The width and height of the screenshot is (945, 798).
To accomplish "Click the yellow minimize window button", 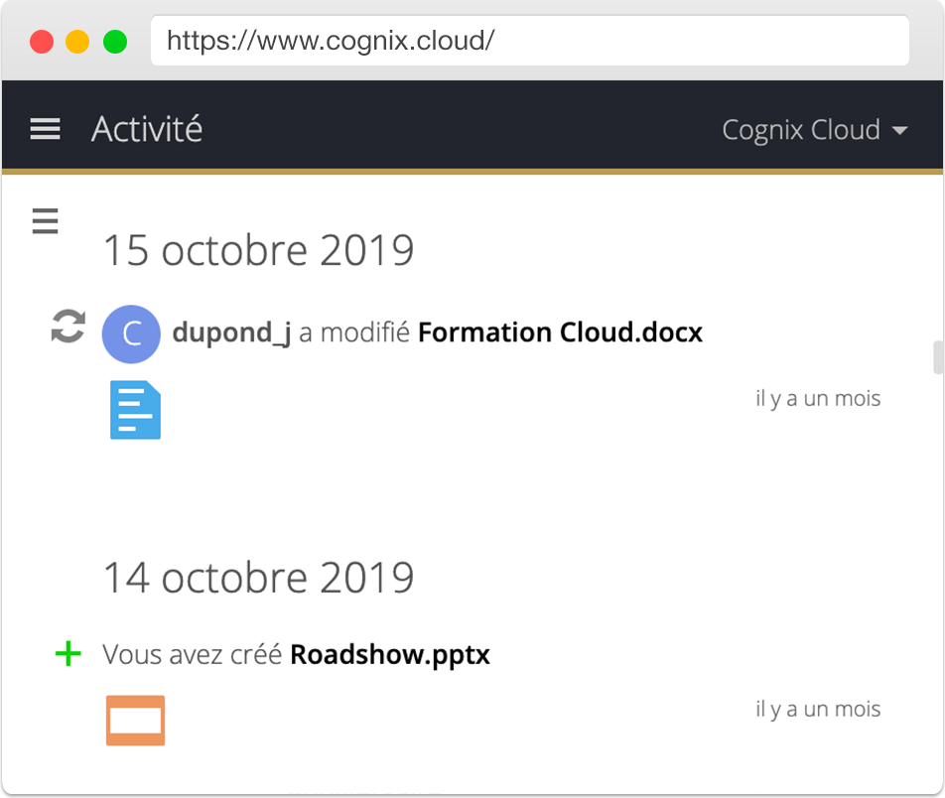I will click(x=77, y=42).
